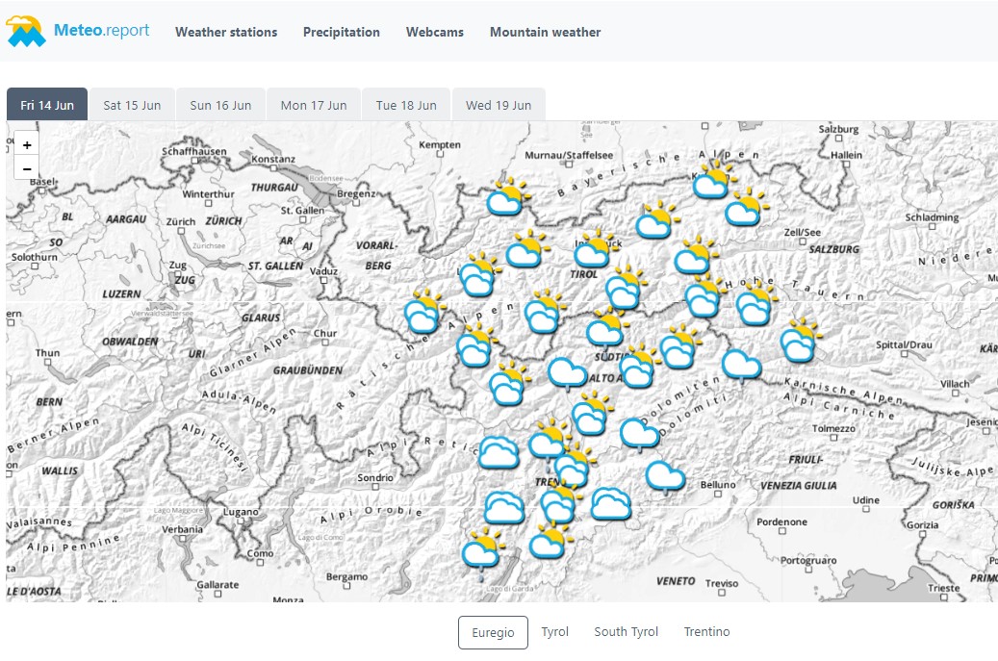
Task: Choose the South Tyrol region
Action: (627, 632)
